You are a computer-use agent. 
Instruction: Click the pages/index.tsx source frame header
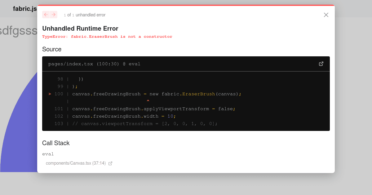coord(94,64)
